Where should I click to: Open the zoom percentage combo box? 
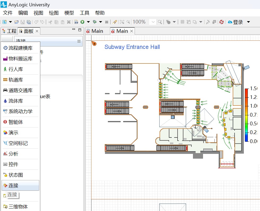pyautogui.click(x=153, y=22)
